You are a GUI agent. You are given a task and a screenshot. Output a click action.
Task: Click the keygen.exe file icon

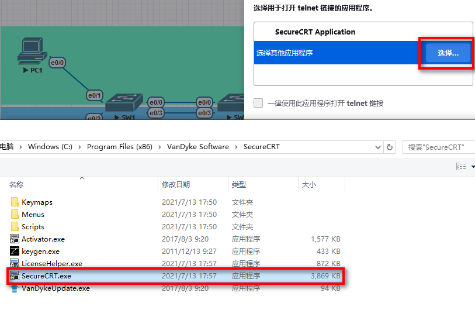[x=14, y=251]
